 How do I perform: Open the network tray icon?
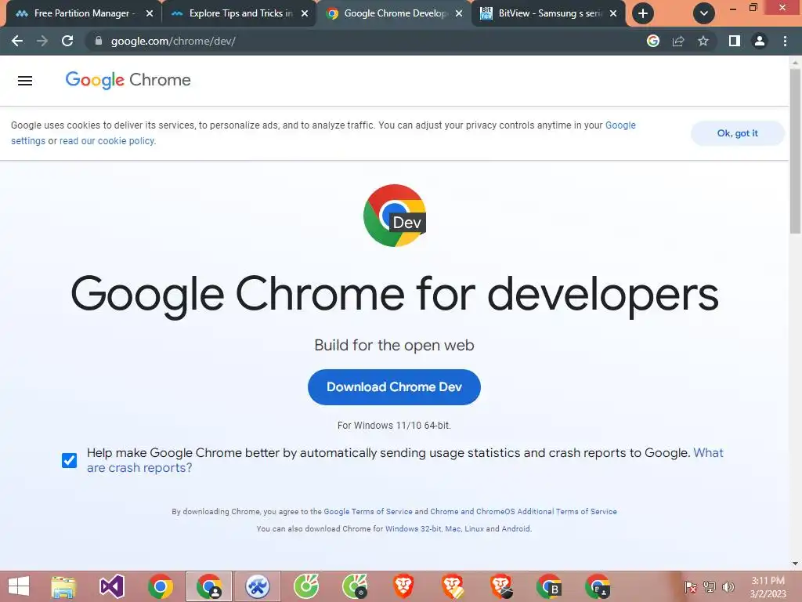pos(710,586)
